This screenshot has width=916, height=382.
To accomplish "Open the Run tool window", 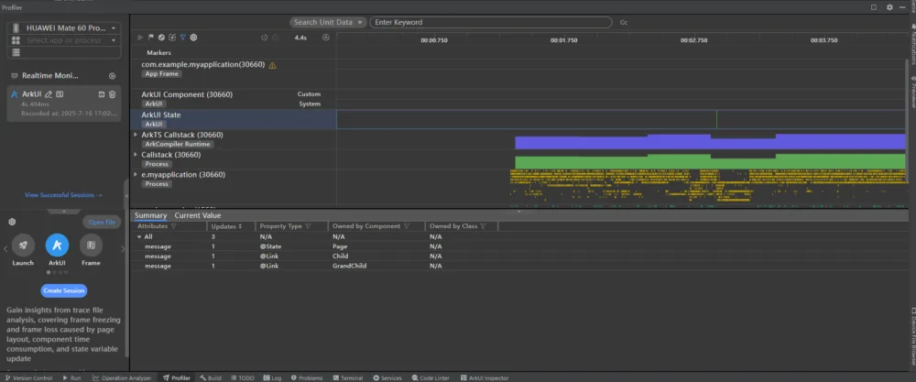I will tap(71, 378).
